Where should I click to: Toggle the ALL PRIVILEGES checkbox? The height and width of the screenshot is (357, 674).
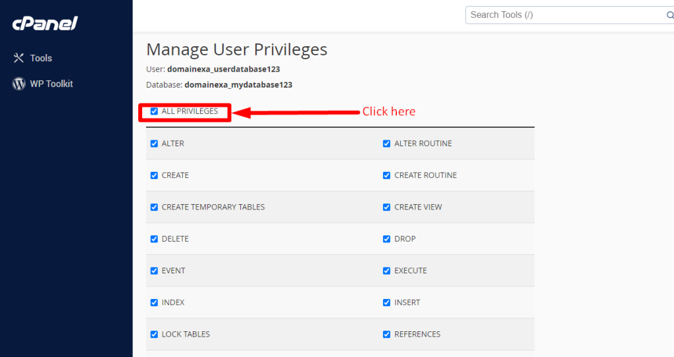click(154, 111)
